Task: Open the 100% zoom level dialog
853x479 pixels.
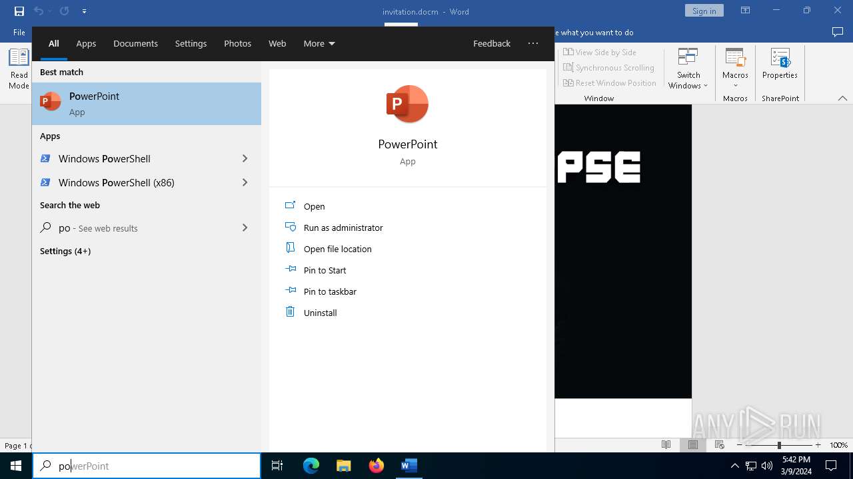Action: 838,445
